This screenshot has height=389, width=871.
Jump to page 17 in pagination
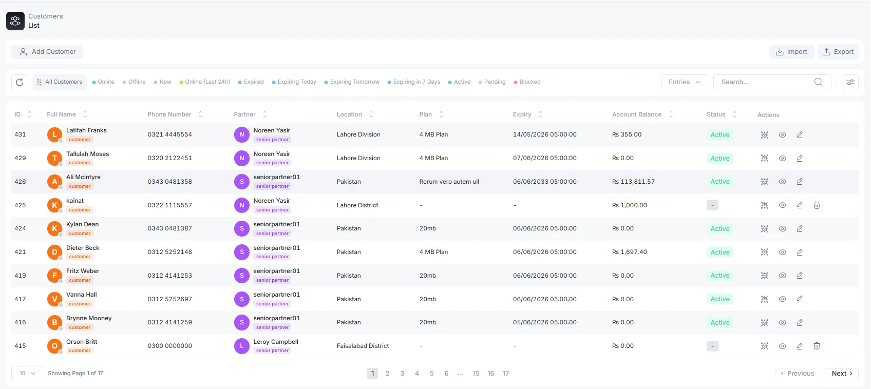point(506,374)
